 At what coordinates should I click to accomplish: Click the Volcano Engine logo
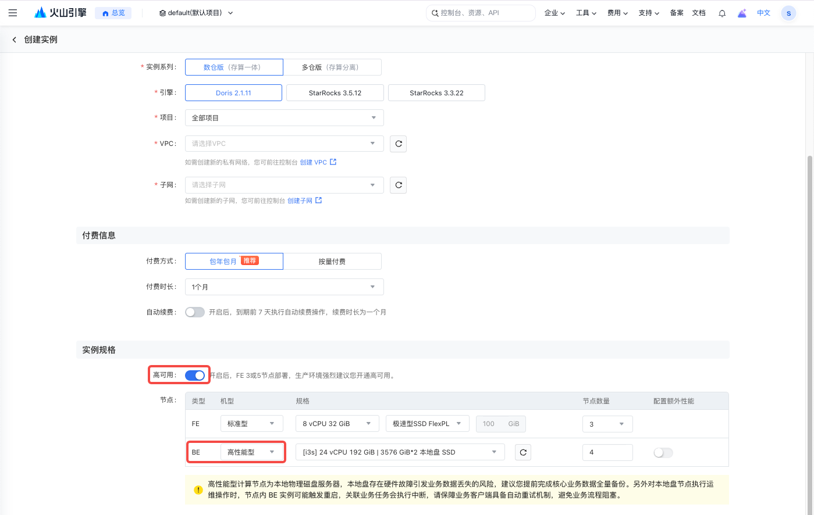pos(61,13)
